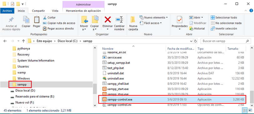
Task: Open the Mover a dropdown
Action: click(84, 23)
